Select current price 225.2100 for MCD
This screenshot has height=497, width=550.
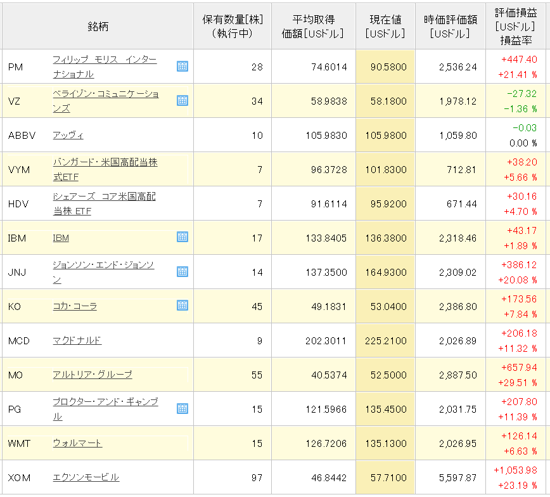point(386,341)
